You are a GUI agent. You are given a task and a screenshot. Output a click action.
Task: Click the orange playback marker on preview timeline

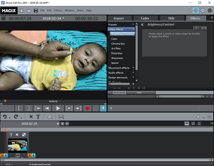[5, 101]
